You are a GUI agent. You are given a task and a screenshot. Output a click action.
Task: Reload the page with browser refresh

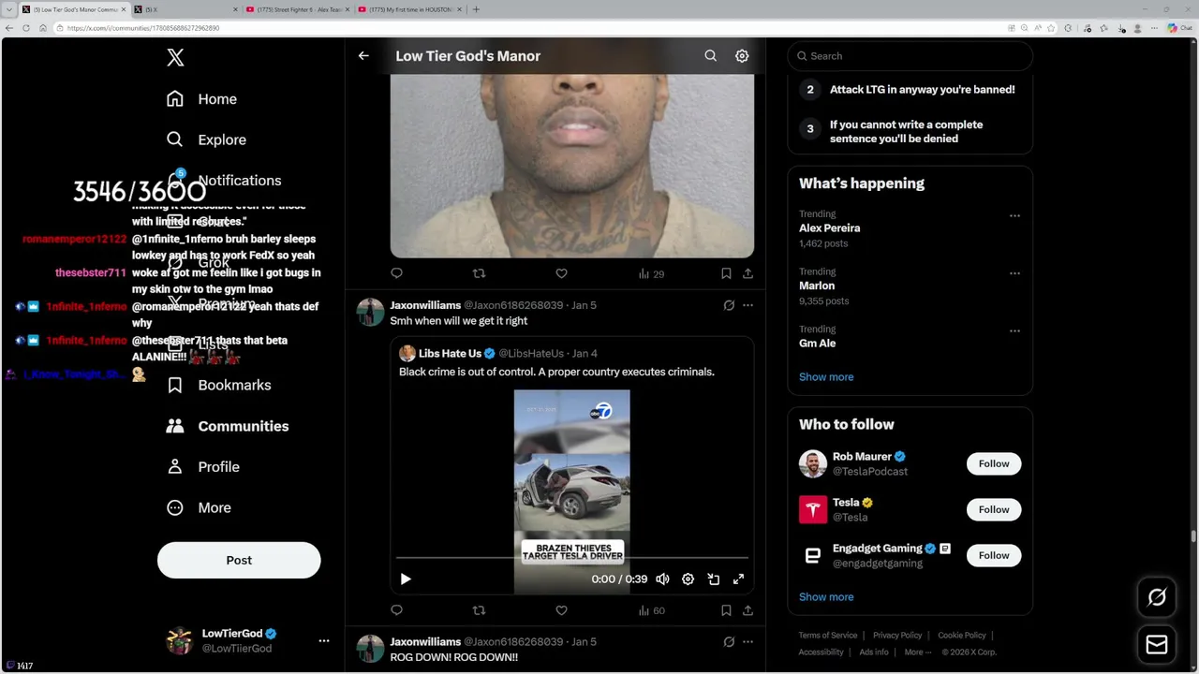25,28
